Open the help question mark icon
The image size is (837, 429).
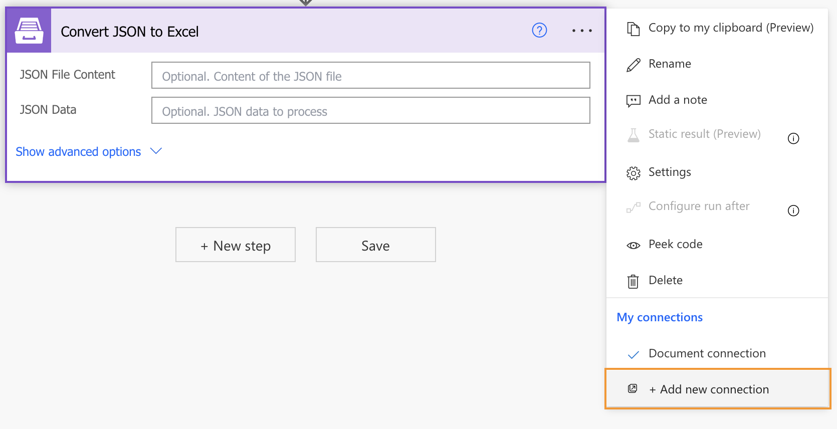[x=539, y=31]
